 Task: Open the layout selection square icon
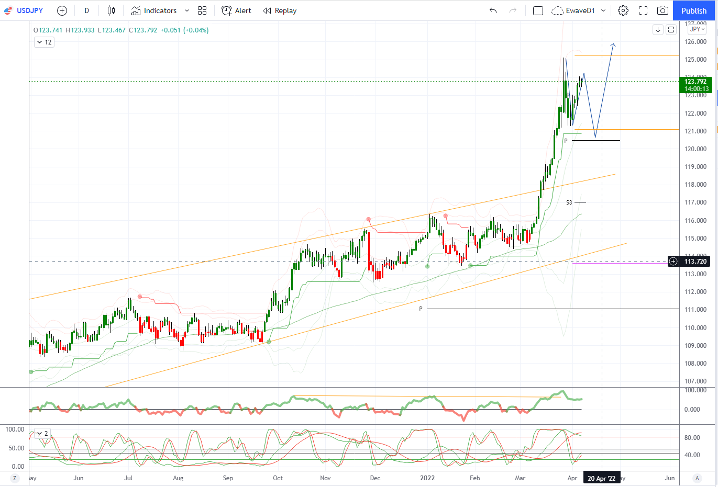(x=538, y=10)
